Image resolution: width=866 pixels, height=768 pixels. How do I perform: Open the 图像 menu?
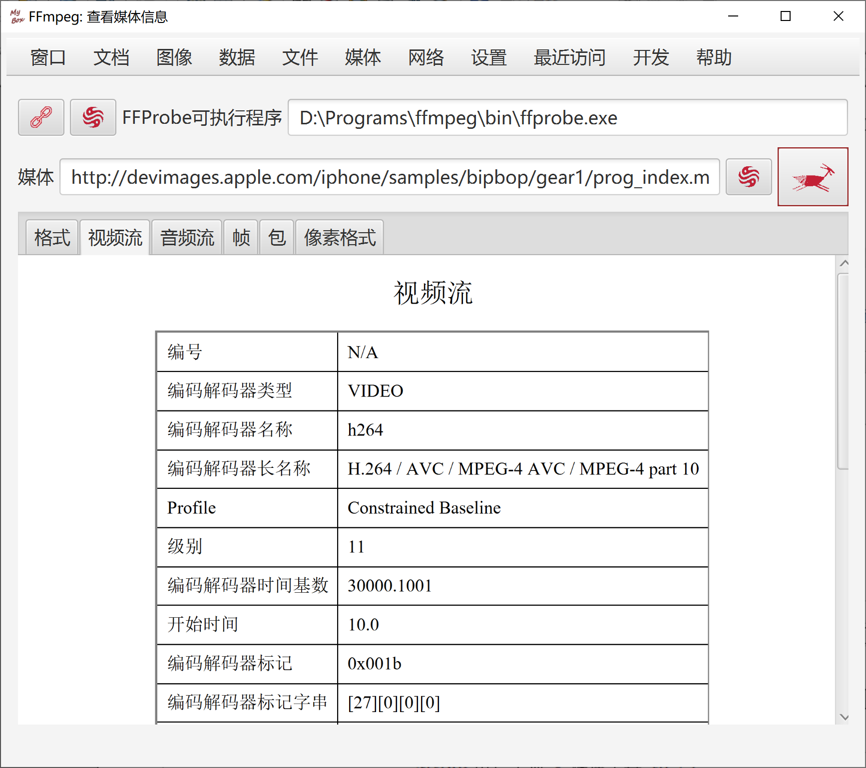pyautogui.click(x=174, y=57)
